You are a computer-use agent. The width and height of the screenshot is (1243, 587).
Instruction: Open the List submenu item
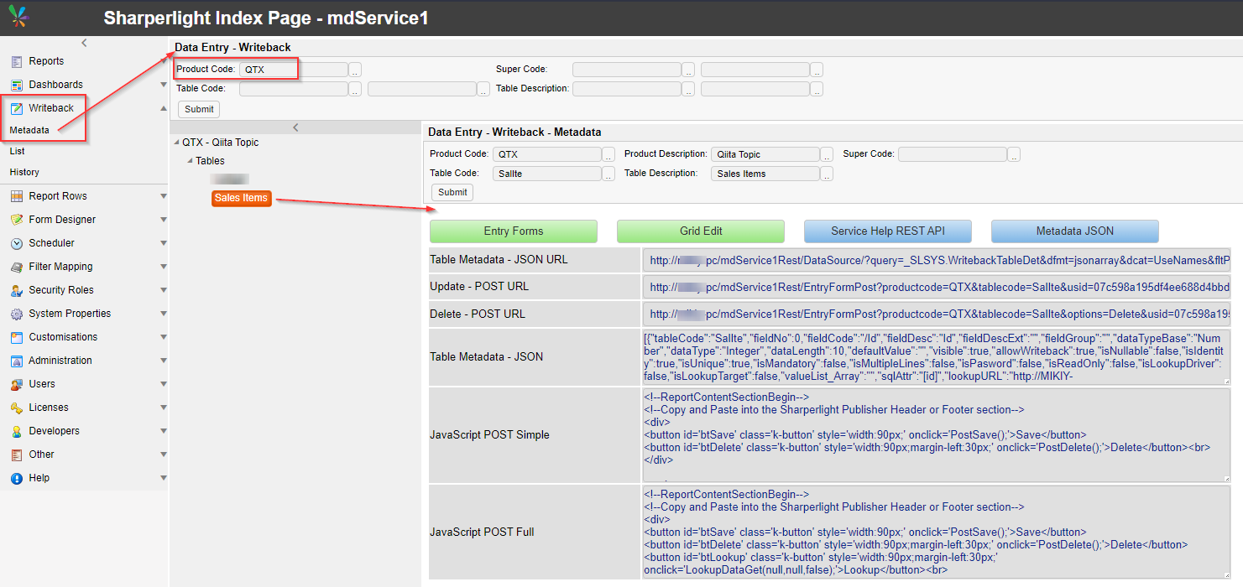click(18, 151)
